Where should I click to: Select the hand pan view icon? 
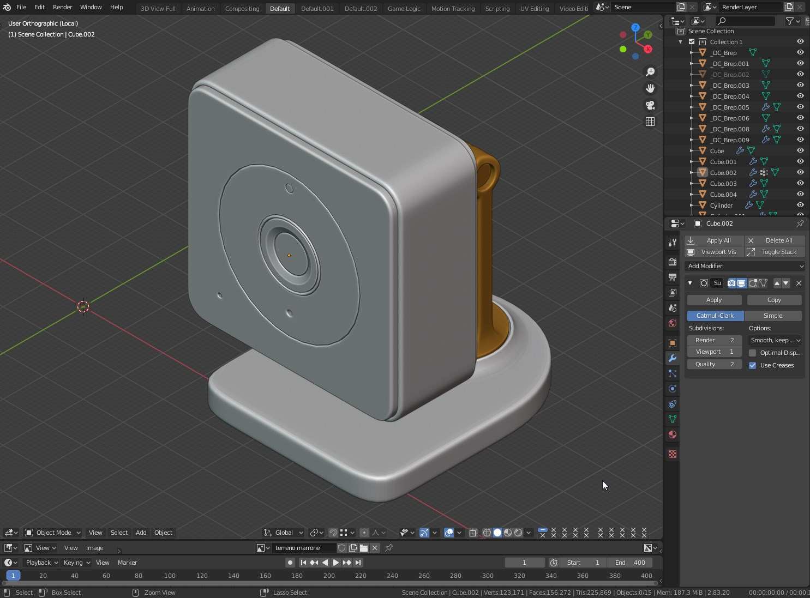click(x=650, y=88)
